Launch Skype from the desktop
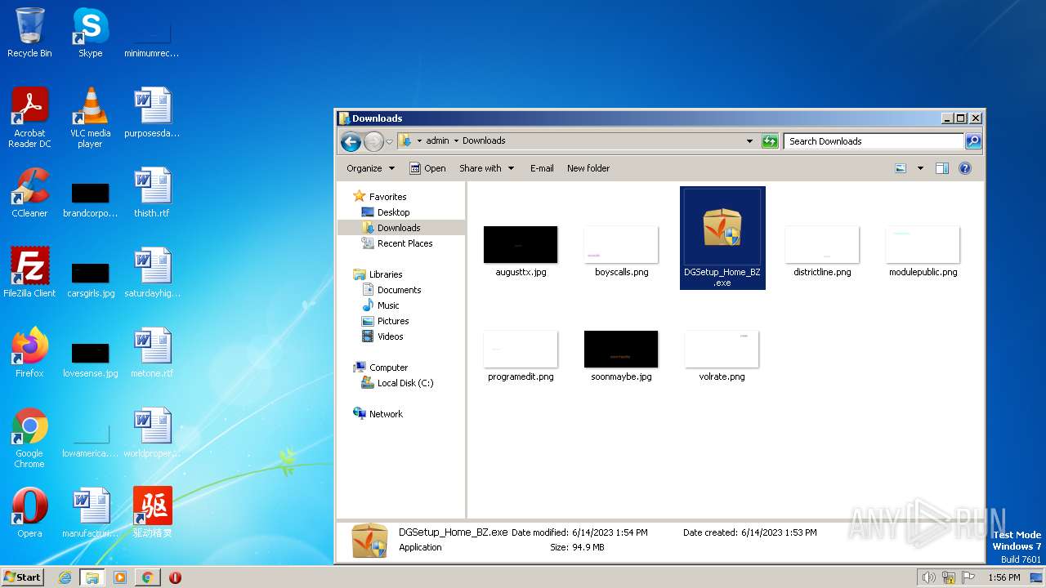 (x=90, y=33)
